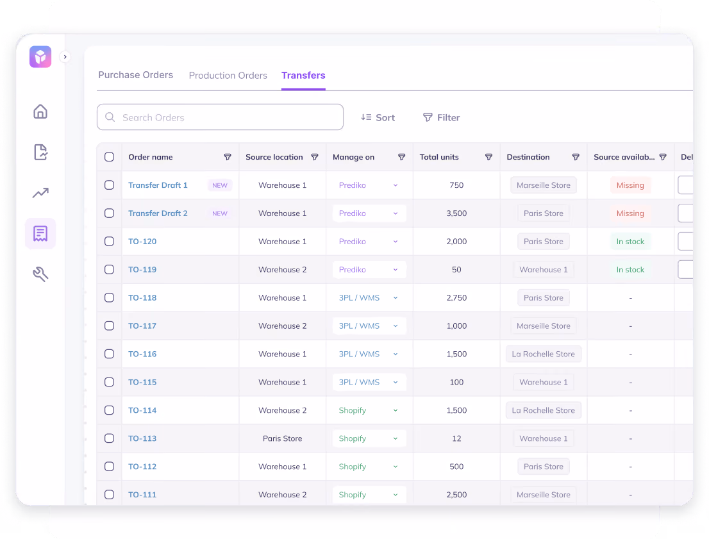The width and height of the screenshot is (709, 539).
Task: Toggle the select-all header checkbox
Action: coord(109,157)
